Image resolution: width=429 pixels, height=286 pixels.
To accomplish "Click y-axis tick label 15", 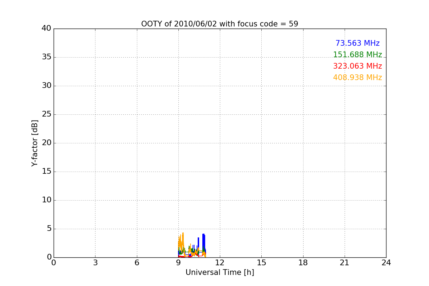I will [x=46, y=172].
